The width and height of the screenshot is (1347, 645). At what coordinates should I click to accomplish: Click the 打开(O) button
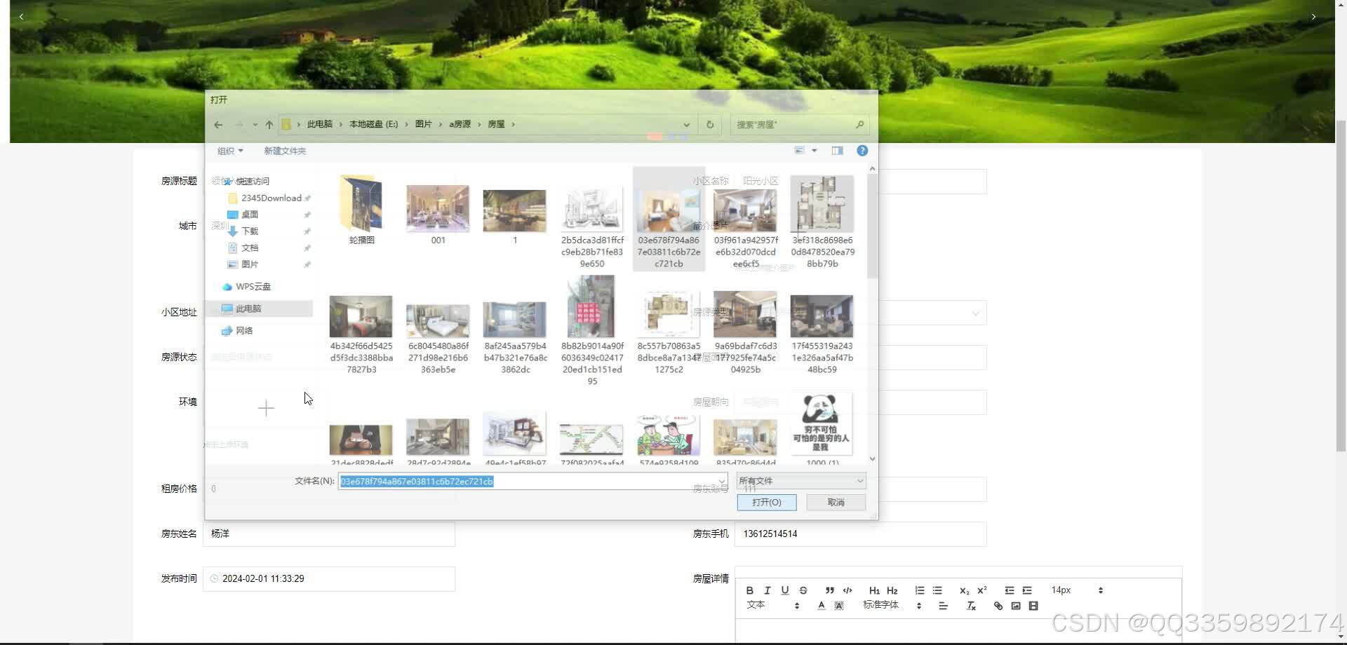tap(766, 503)
